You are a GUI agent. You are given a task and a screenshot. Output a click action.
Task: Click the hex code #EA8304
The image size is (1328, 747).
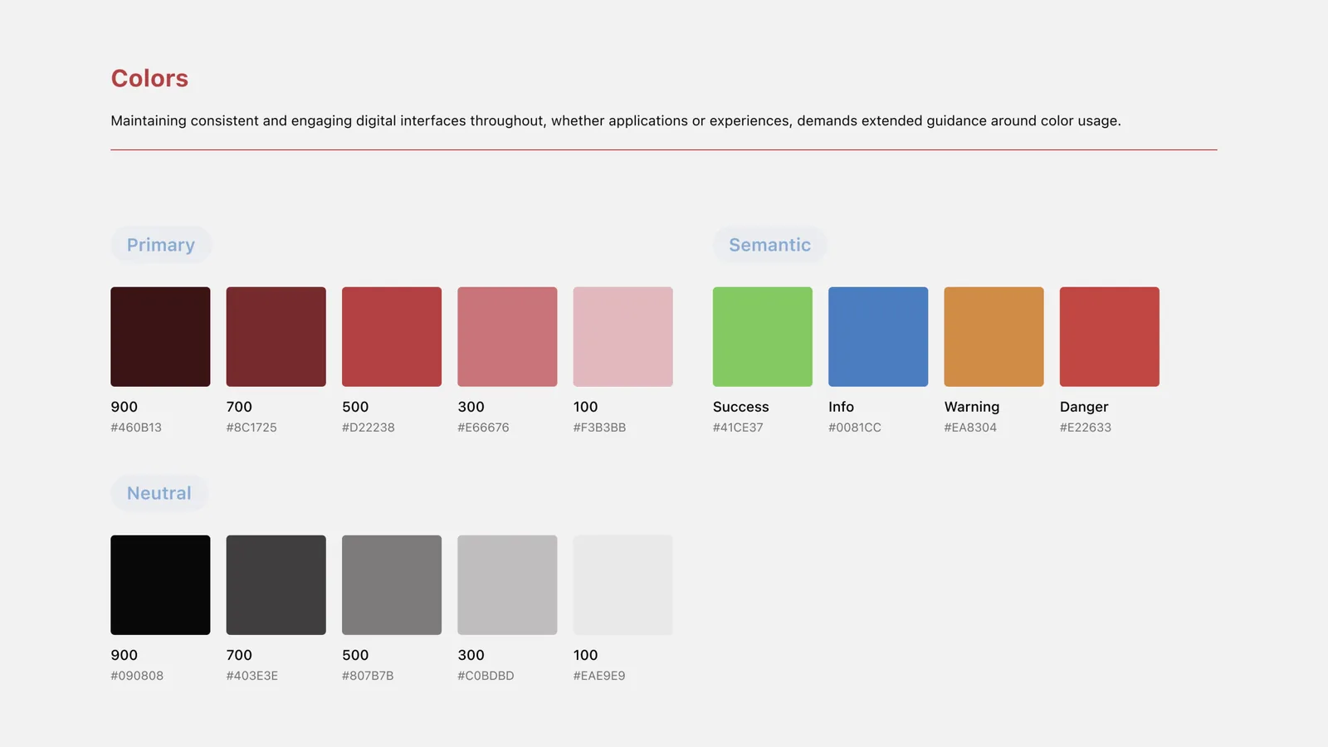tap(970, 427)
